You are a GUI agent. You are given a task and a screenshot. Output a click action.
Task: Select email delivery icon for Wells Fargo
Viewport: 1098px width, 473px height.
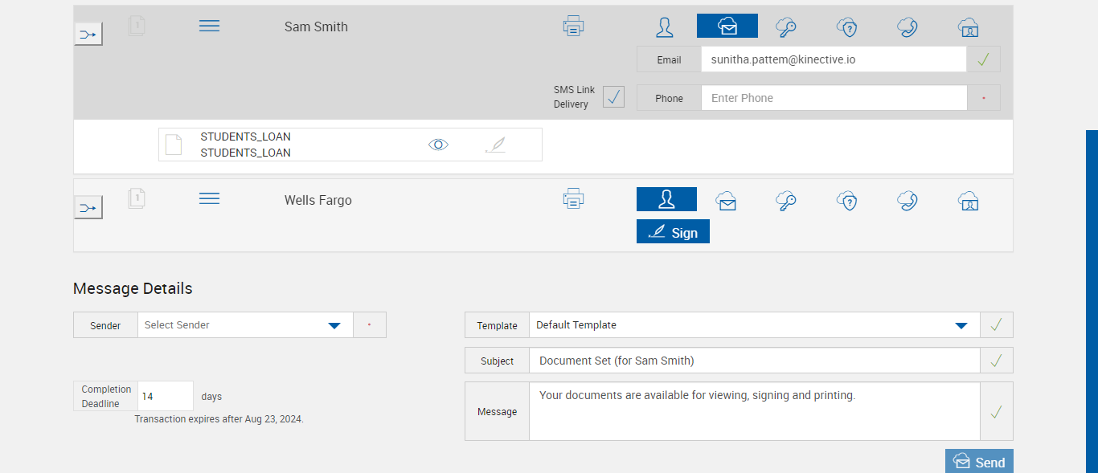coord(727,201)
